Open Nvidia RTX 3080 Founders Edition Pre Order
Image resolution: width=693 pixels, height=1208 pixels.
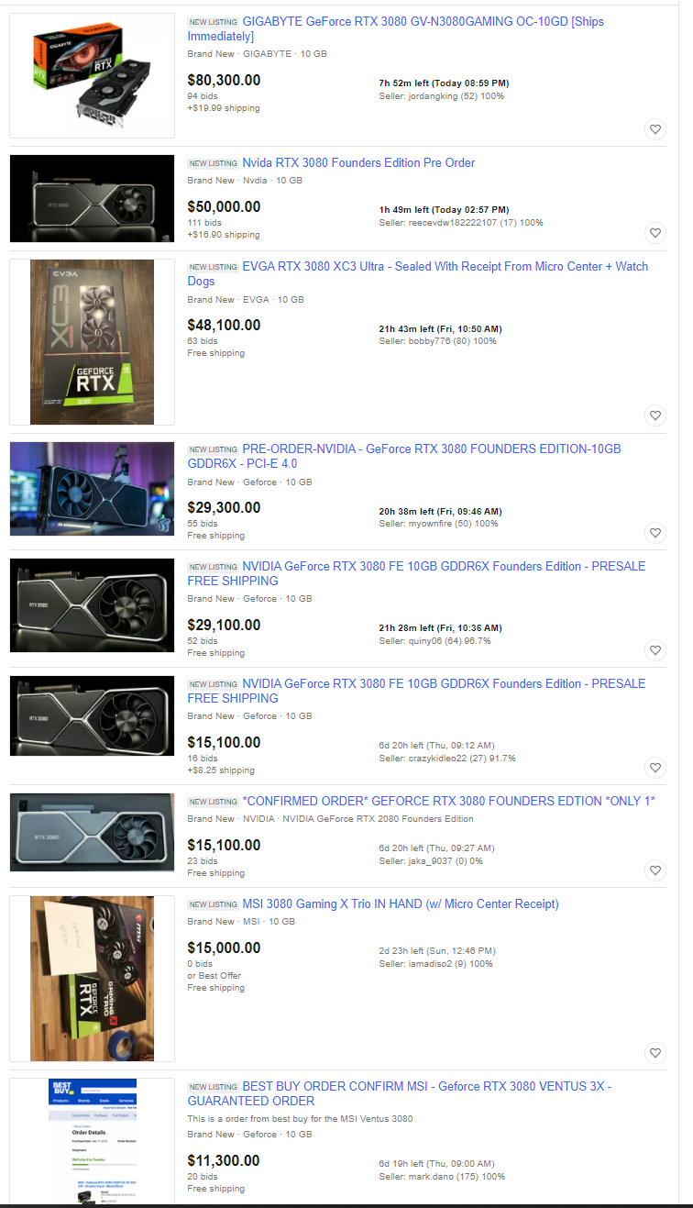pos(358,162)
